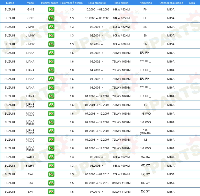200x196 pixels.
Task: Select the M13A engine code in the SWIFT 92KM row
Action: (x=171, y=157)
